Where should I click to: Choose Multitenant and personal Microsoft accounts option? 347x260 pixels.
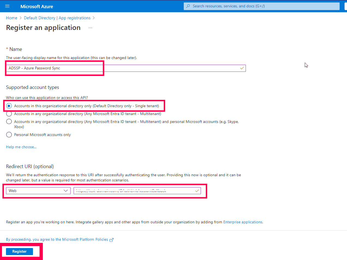(x=9, y=121)
